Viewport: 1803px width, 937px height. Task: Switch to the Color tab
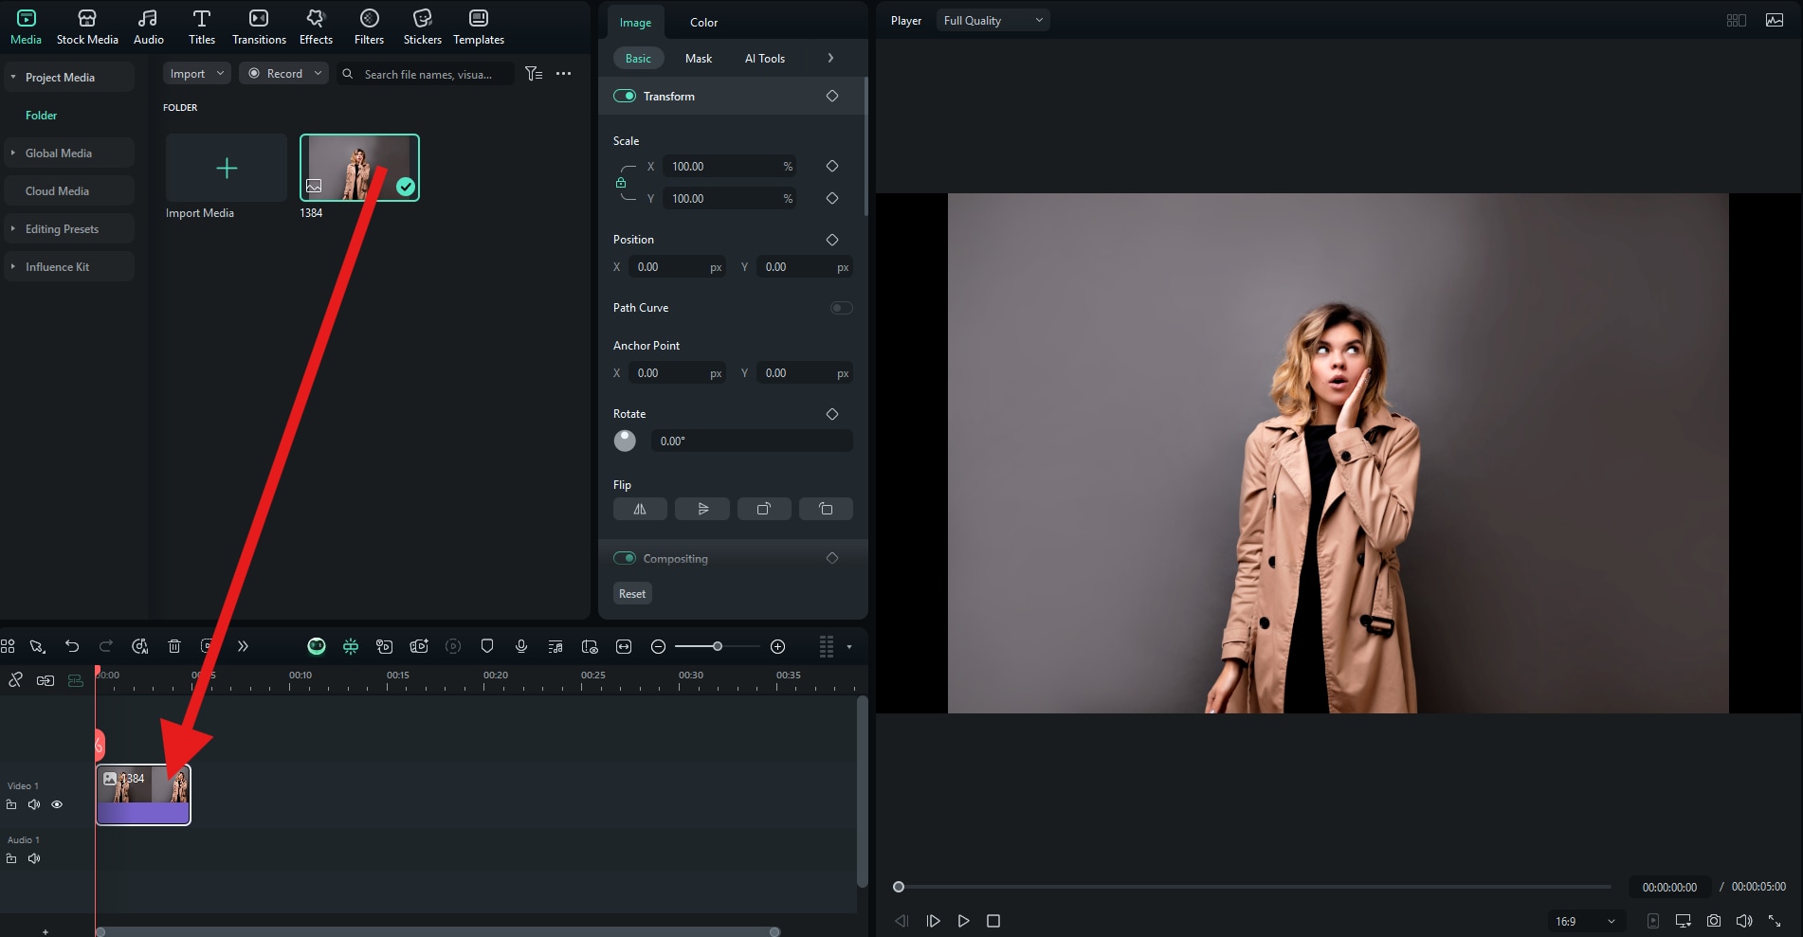703,23
